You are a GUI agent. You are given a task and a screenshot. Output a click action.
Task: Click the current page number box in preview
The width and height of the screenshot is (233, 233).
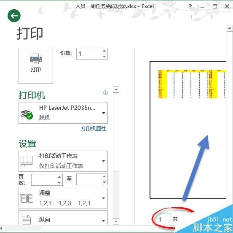coord(164,219)
